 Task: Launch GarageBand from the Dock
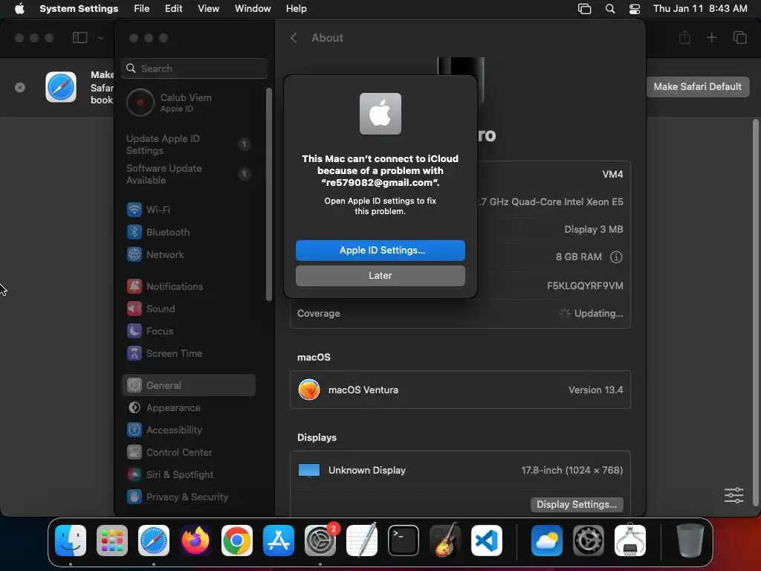point(445,541)
